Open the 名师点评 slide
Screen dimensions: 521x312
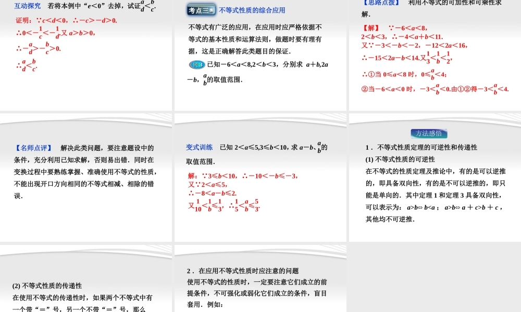pos(86,177)
